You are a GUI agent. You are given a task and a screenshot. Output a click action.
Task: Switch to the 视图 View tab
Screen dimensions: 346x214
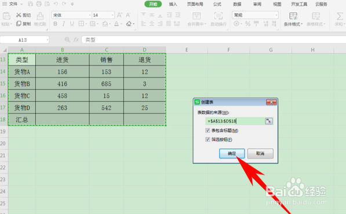[x=277, y=4]
